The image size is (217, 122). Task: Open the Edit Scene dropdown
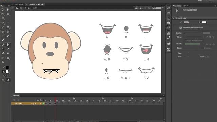[x=136, y=8]
